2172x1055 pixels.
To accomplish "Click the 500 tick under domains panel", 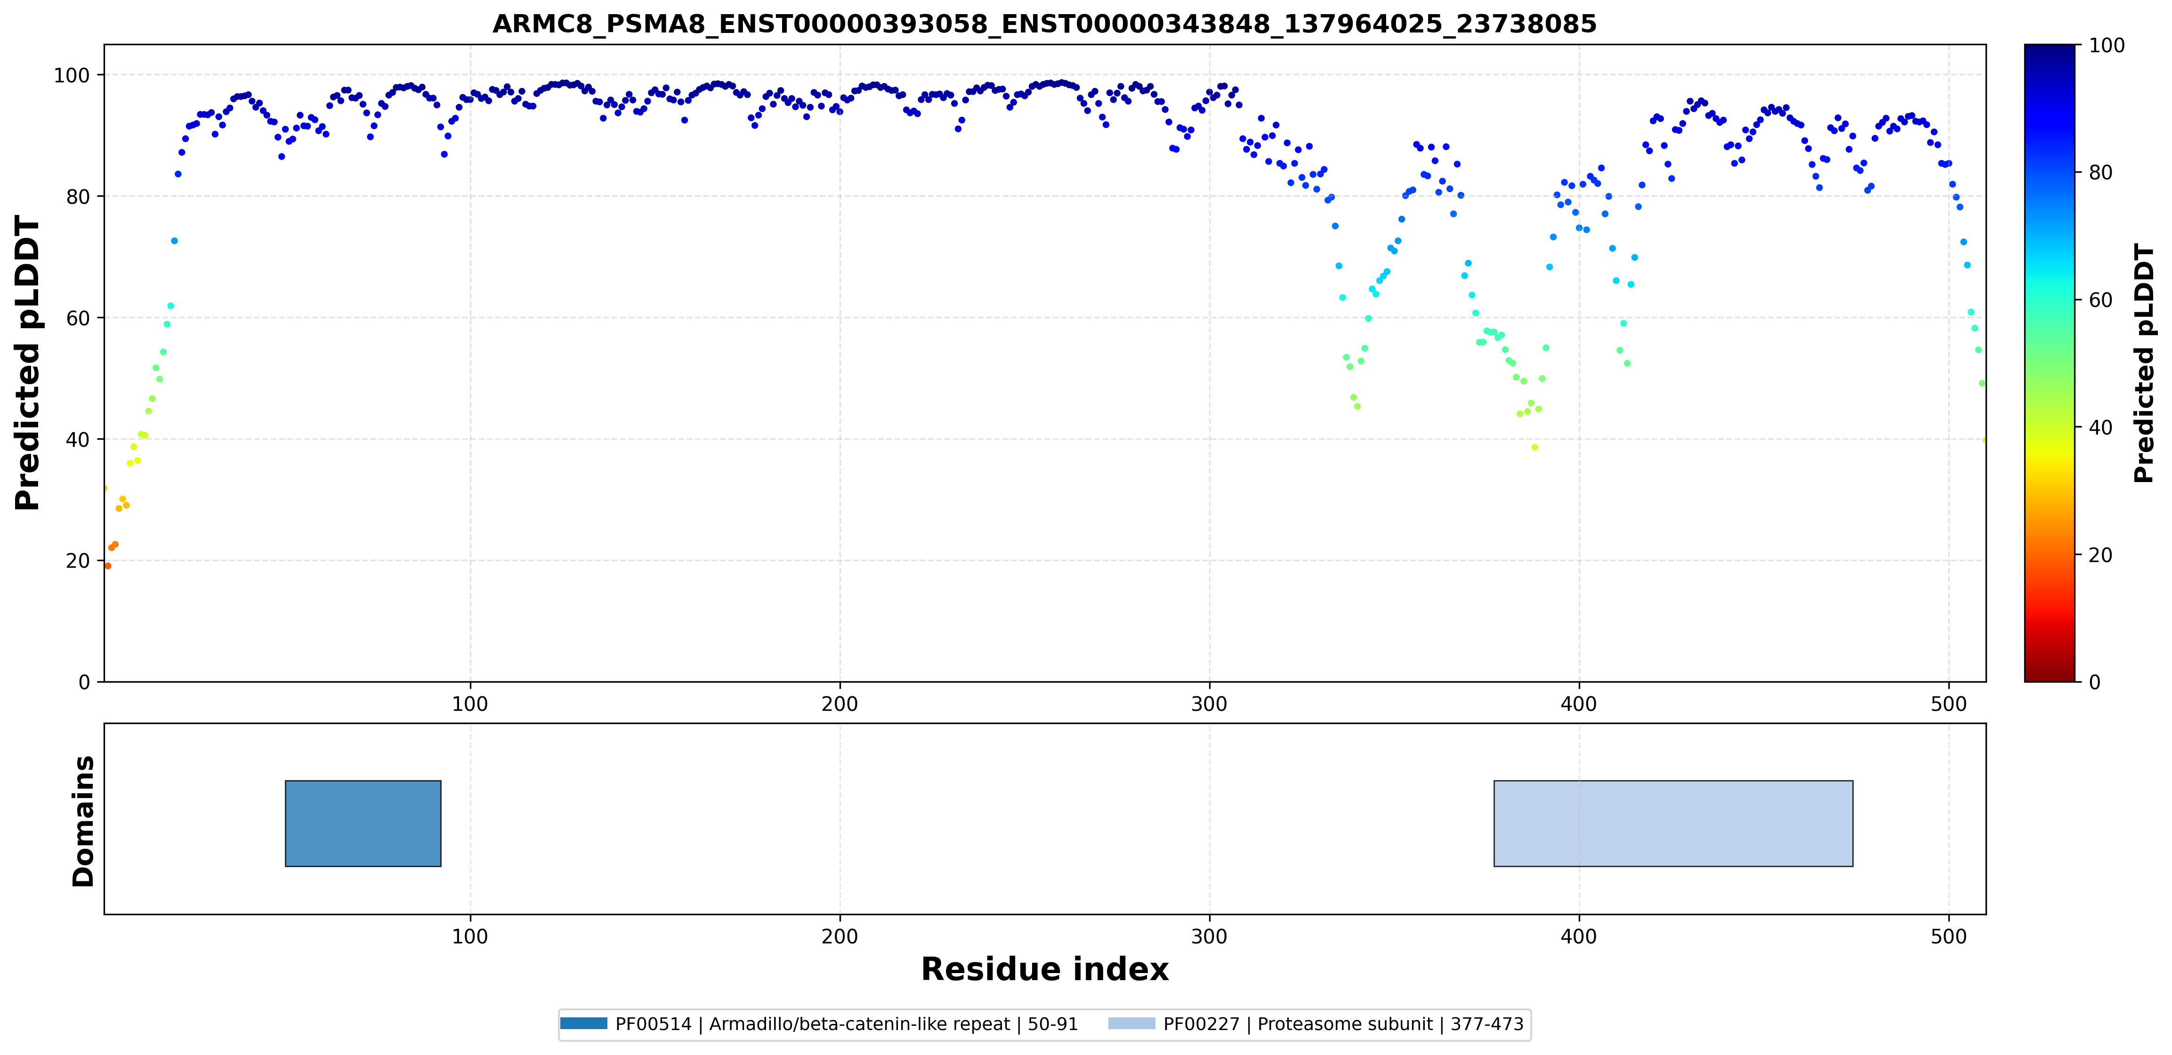I will (x=1948, y=936).
